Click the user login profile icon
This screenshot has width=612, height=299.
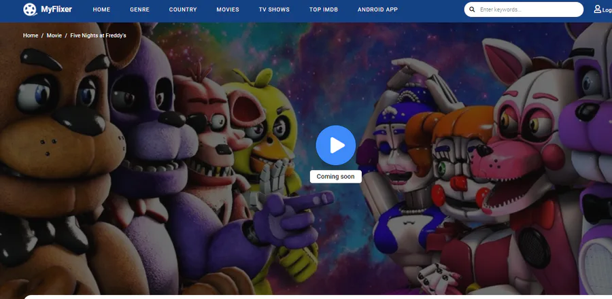(x=597, y=9)
